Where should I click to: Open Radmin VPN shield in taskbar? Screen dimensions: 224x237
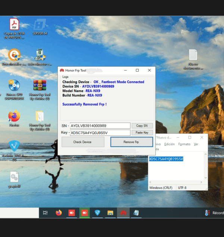tap(97, 213)
